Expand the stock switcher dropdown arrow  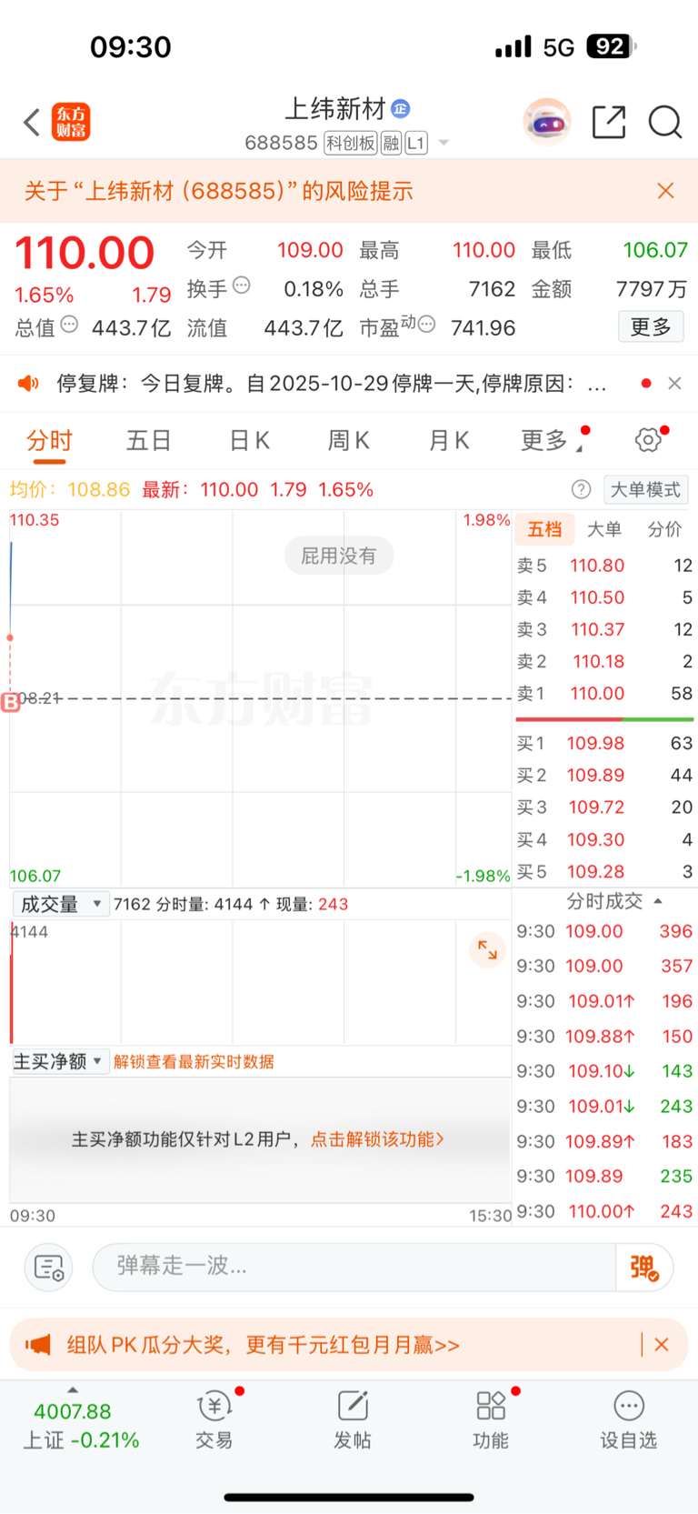pos(444,143)
